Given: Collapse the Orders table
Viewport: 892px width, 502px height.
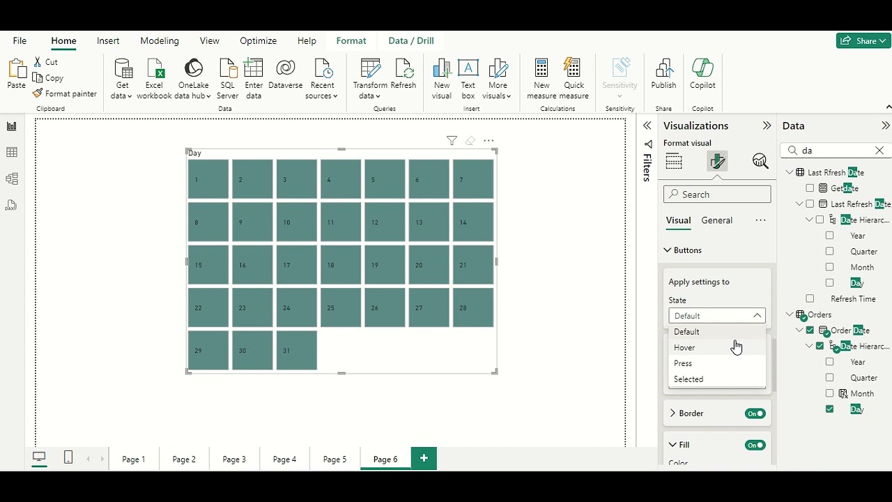Looking at the screenshot, I should point(790,314).
